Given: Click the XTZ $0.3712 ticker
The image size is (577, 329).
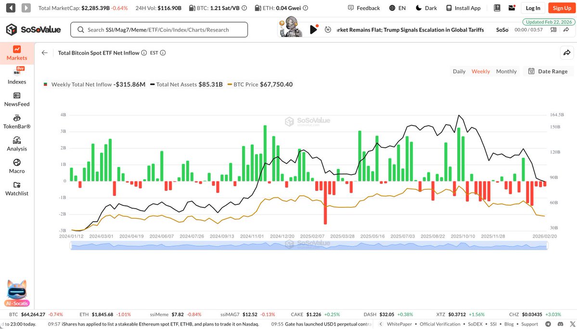Looking at the screenshot, I should click(x=461, y=314).
